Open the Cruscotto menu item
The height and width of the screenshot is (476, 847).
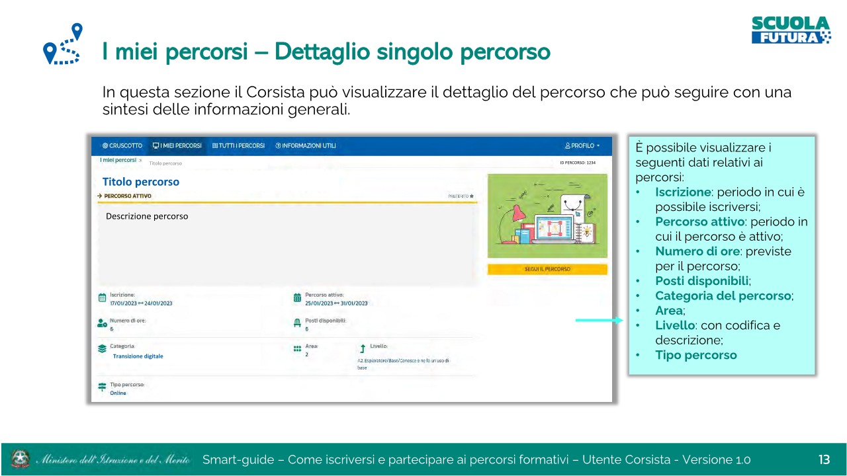point(122,145)
